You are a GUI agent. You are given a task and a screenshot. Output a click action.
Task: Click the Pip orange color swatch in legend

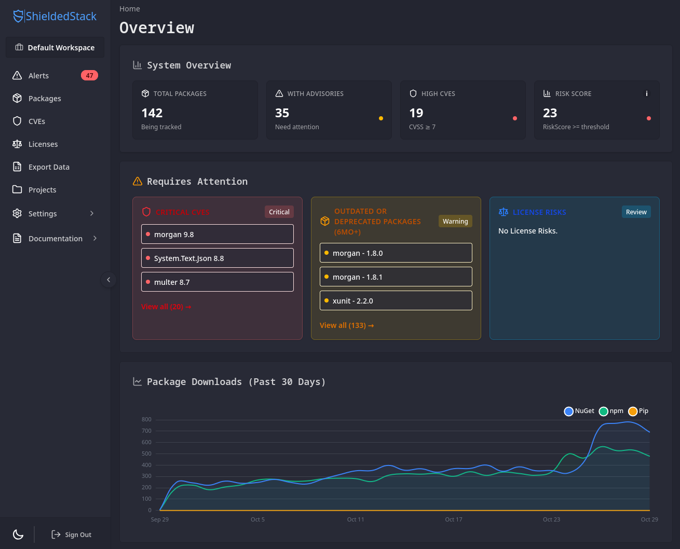click(632, 411)
